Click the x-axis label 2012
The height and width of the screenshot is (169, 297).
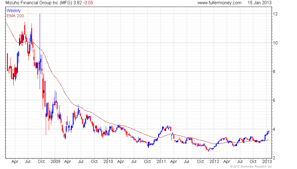[214, 161]
